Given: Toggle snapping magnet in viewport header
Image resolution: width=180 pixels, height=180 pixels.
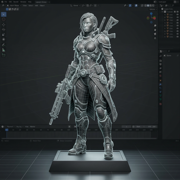Looking at the screenshot, I should (87, 6).
